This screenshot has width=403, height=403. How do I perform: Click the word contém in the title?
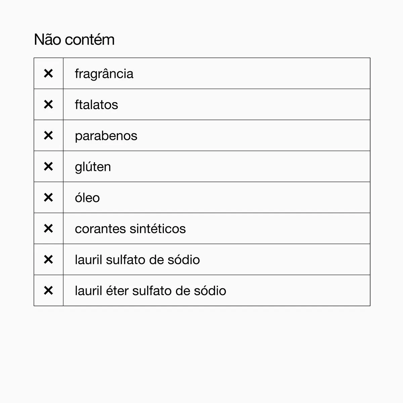(90, 40)
